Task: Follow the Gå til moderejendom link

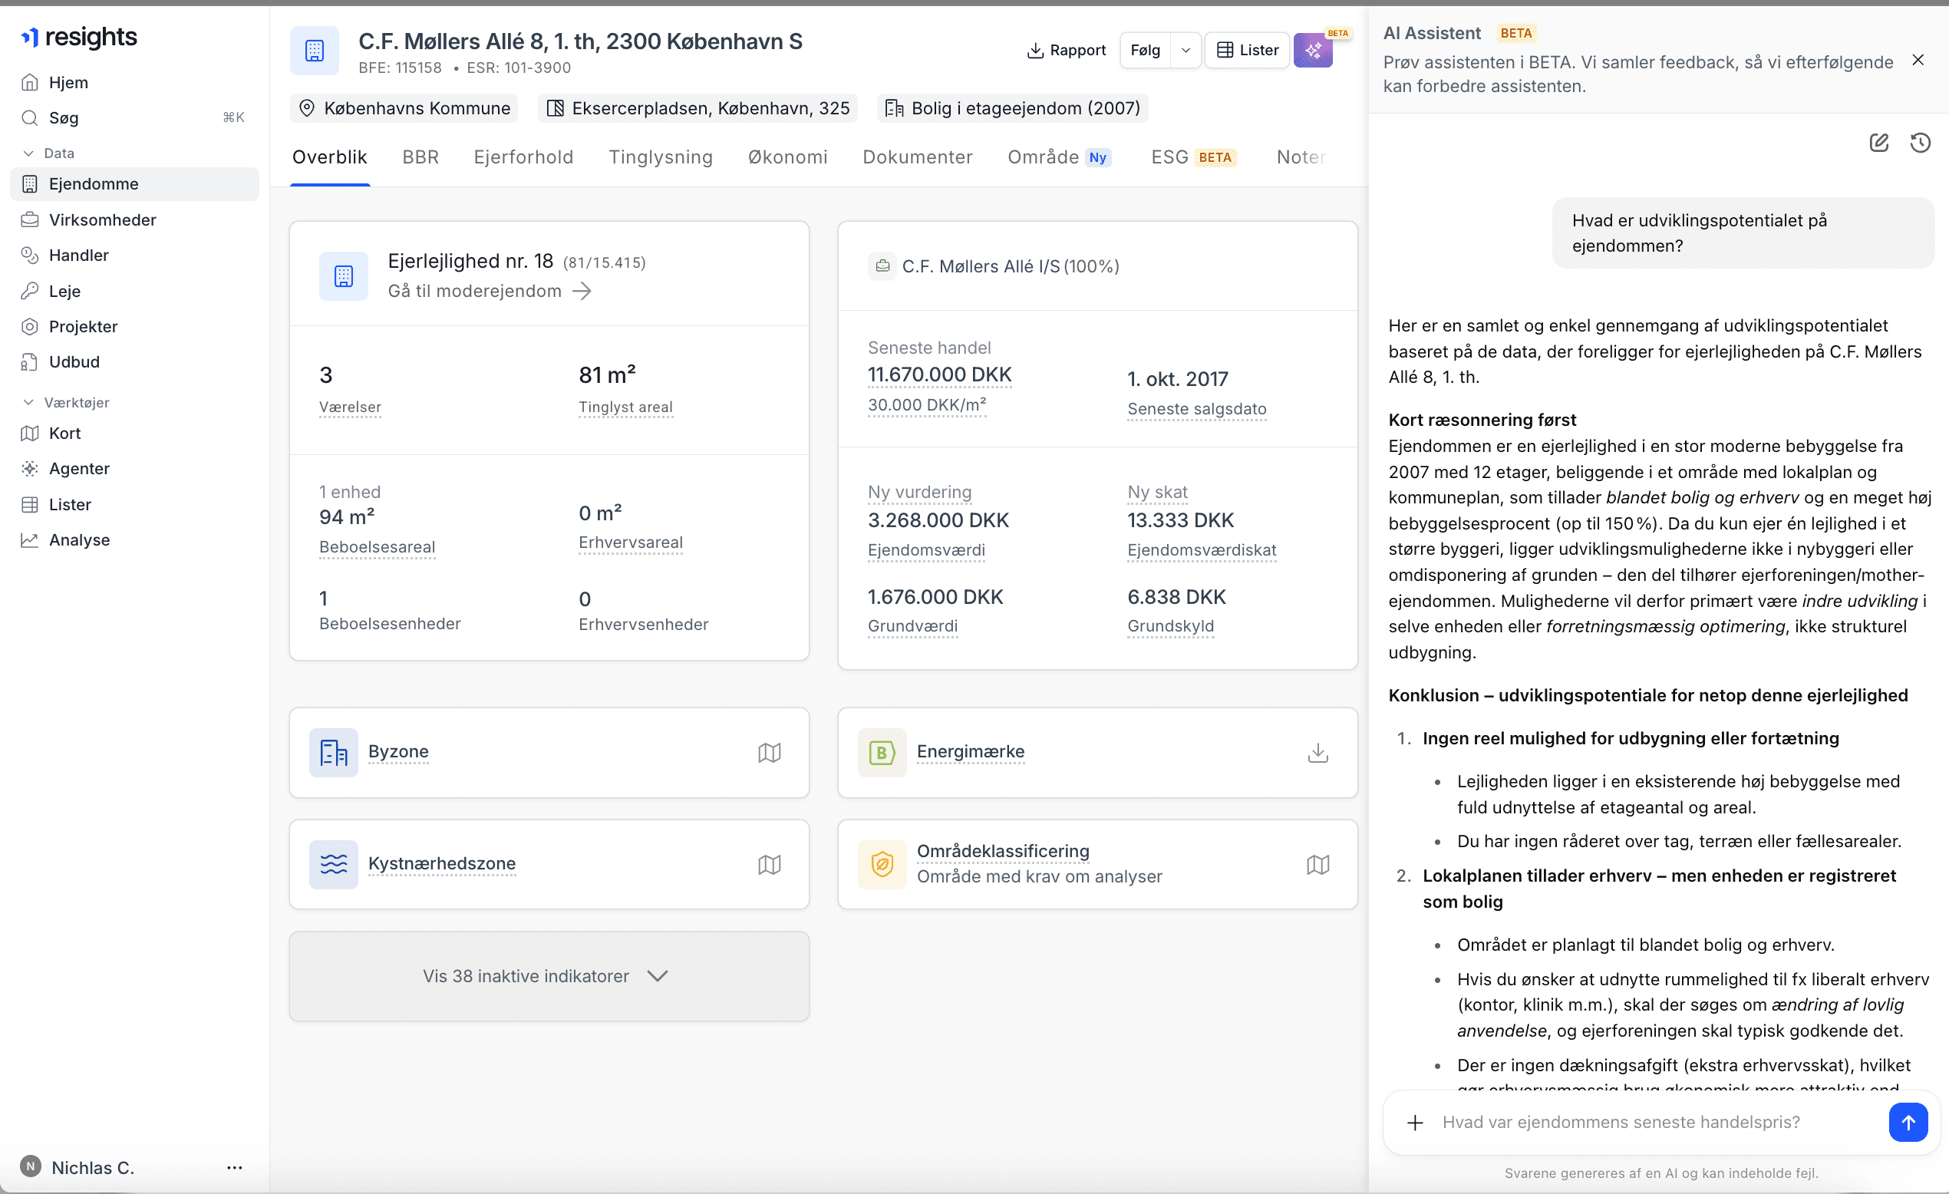Action: pyautogui.click(x=490, y=291)
